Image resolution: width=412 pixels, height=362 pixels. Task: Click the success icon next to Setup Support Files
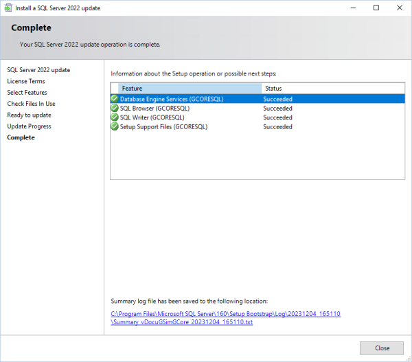tap(115, 126)
